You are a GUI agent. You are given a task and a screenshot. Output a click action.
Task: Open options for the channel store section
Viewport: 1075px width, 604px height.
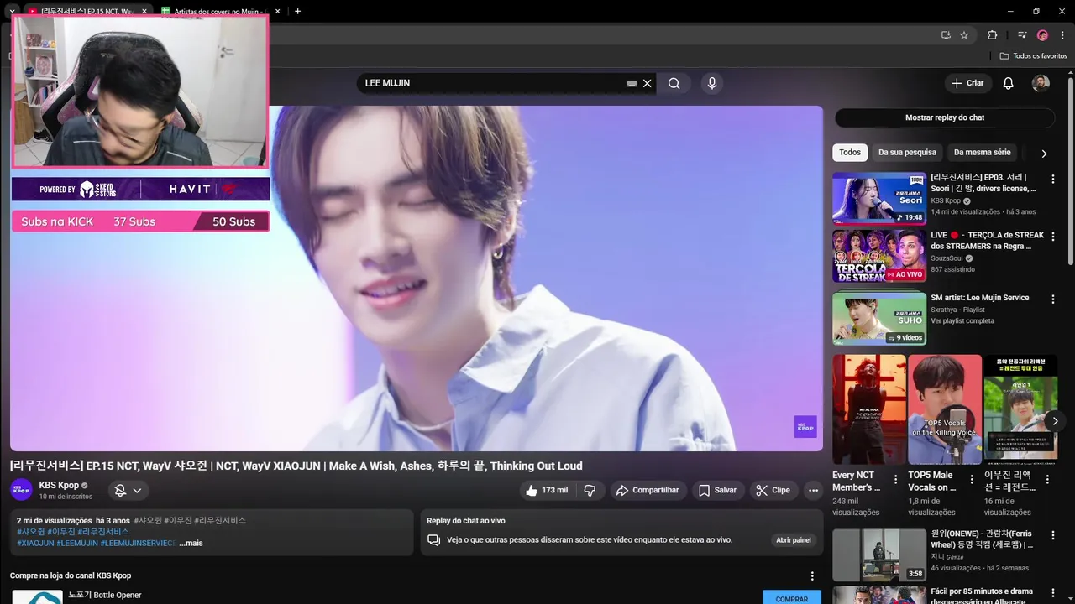point(812,575)
